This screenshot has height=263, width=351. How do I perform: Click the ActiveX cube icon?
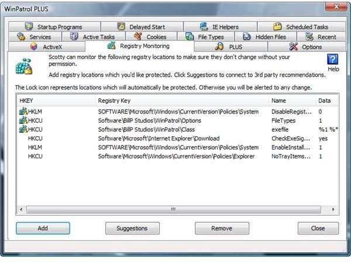pos(34,47)
